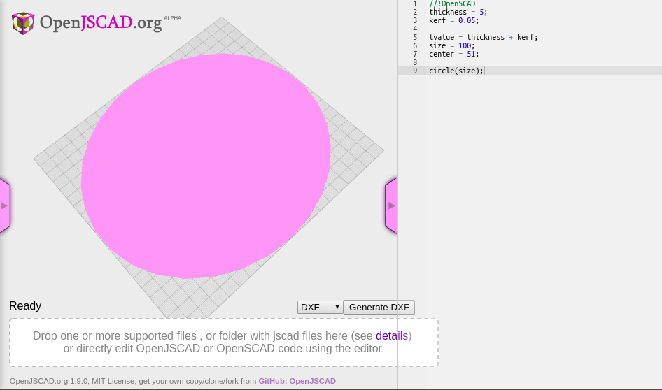The height and width of the screenshot is (390, 662).
Task: Collapse the editor with the right pink arrow tab
Action: pyautogui.click(x=391, y=205)
